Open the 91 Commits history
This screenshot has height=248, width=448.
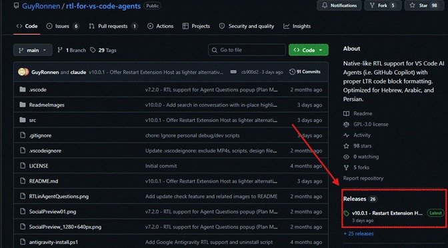pos(305,72)
